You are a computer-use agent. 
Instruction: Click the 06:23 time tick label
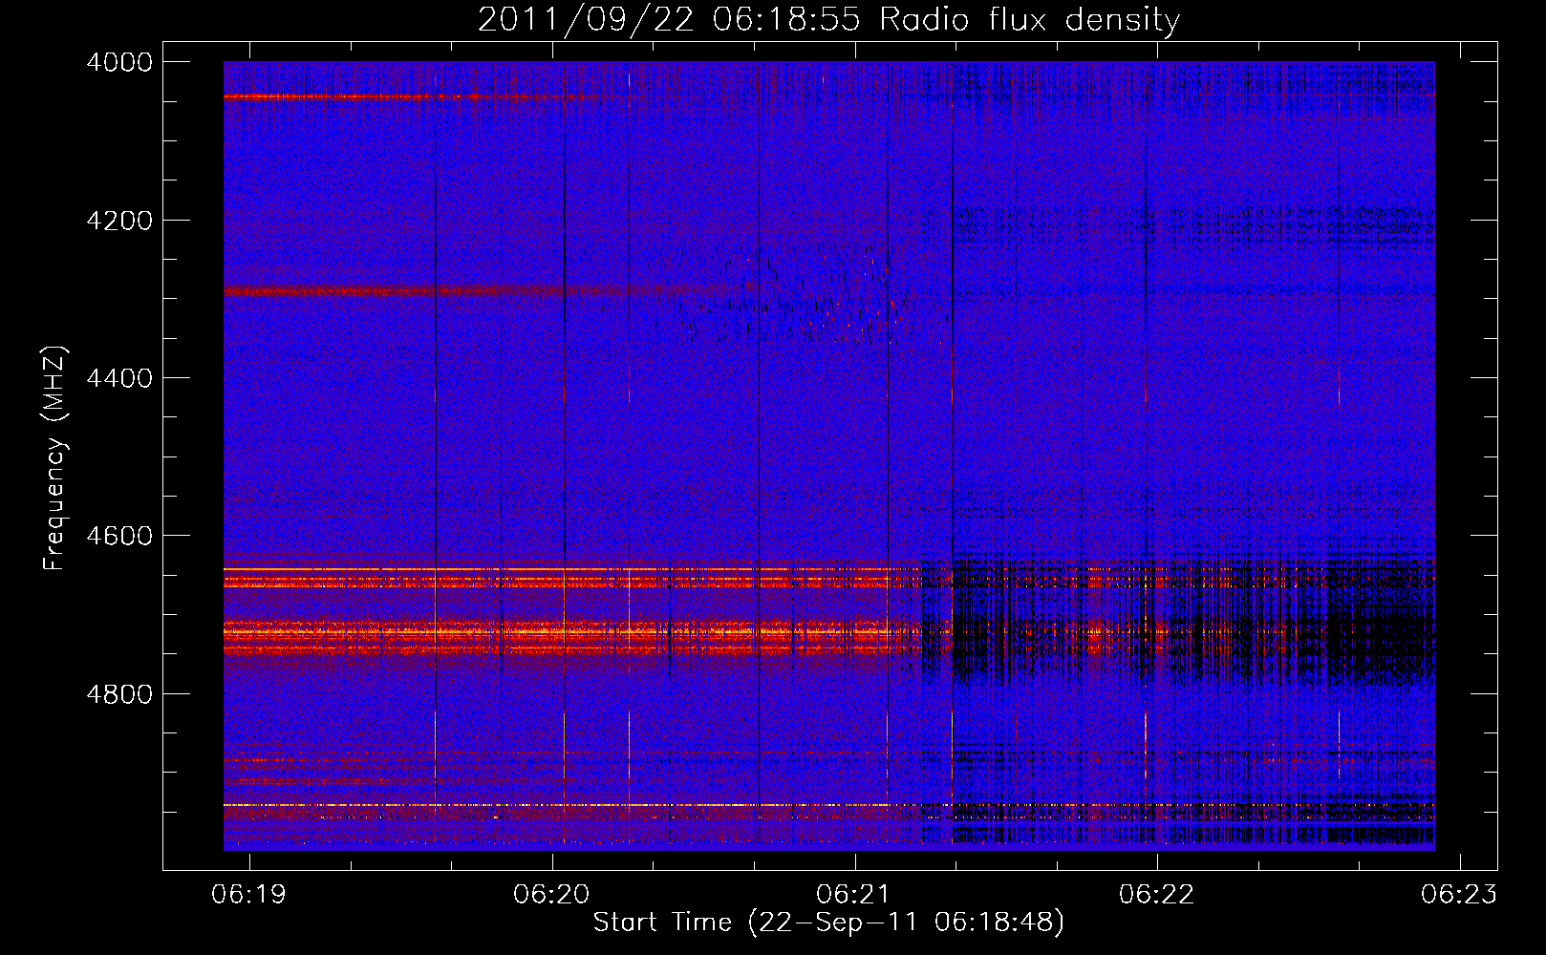coord(1459,895)
